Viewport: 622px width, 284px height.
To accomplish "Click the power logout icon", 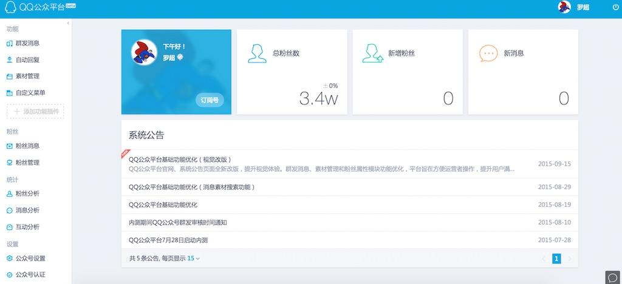I will pos(616,7).
